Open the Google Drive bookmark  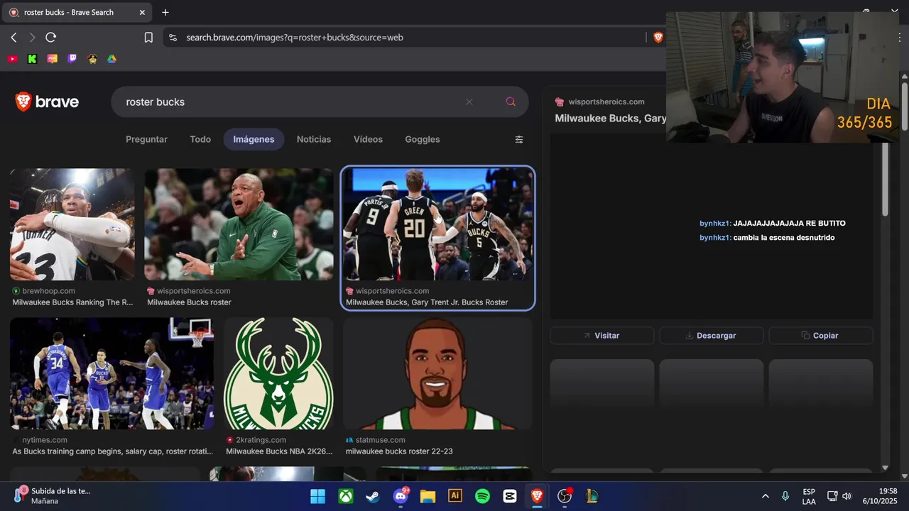click(112, 59)
